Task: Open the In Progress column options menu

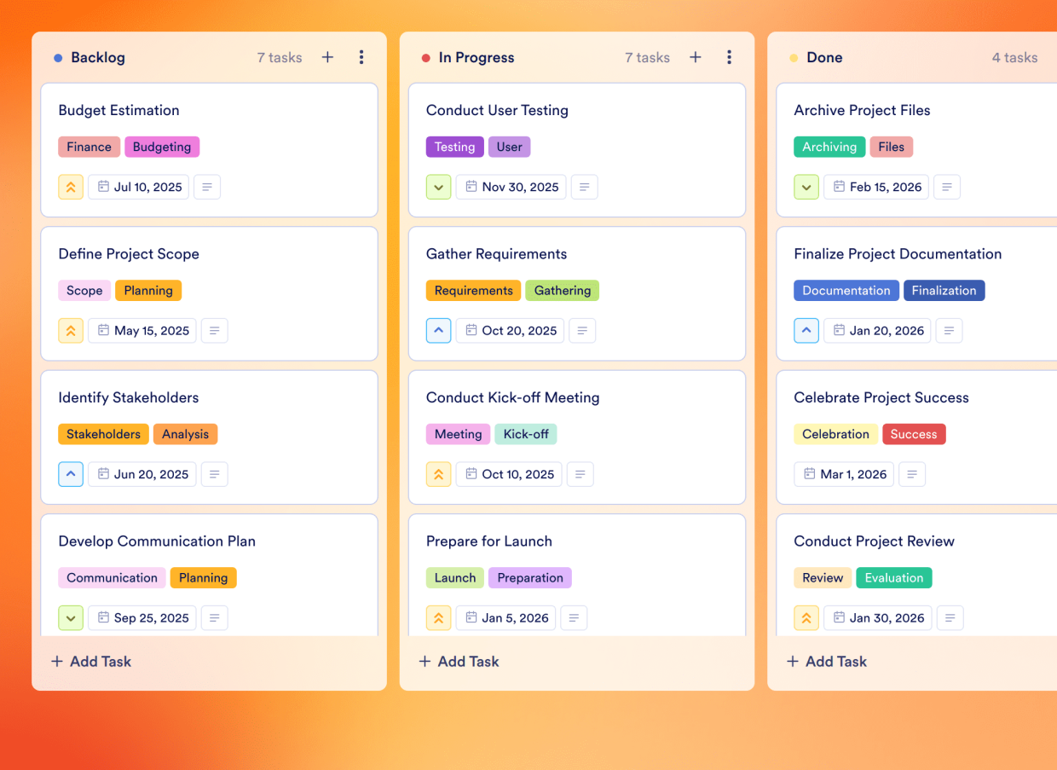Action: click(730, 57)
